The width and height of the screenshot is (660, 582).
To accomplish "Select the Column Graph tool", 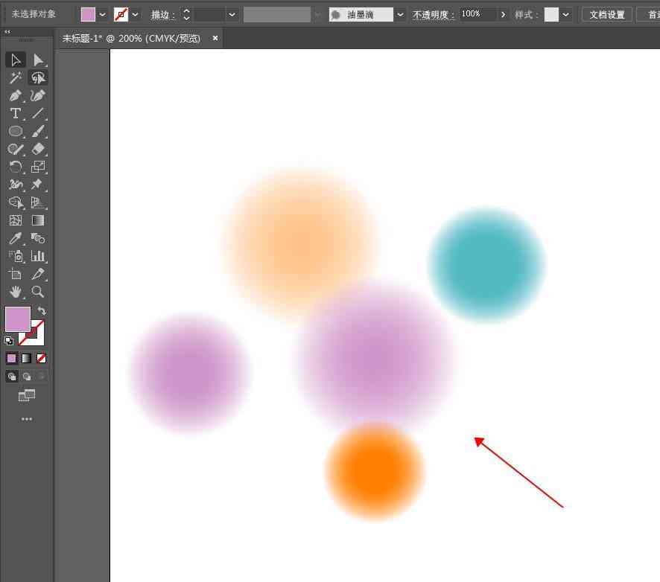I will coord(38,256).
